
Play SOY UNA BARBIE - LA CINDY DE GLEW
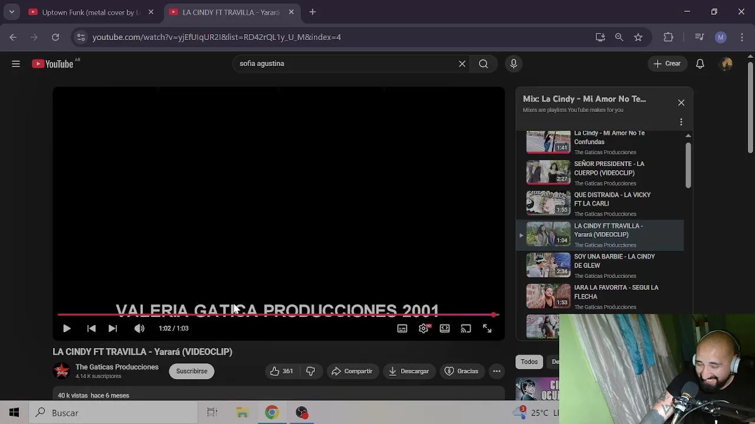pyautogui.click(x=600, y=266)
